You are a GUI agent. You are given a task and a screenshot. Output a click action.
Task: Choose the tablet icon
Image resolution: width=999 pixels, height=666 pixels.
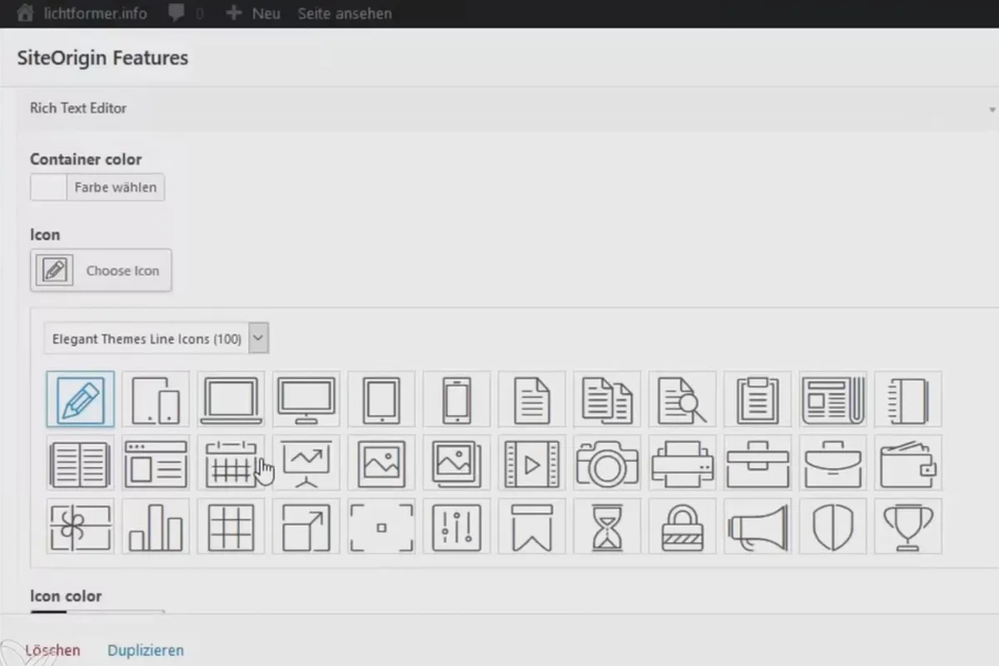pos(381,400)
